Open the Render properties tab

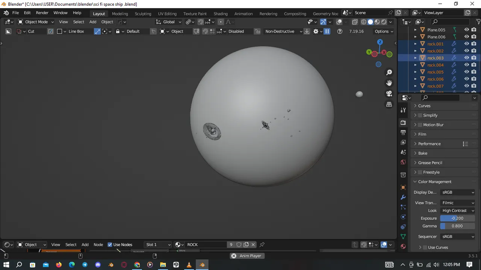coord(403,123)
